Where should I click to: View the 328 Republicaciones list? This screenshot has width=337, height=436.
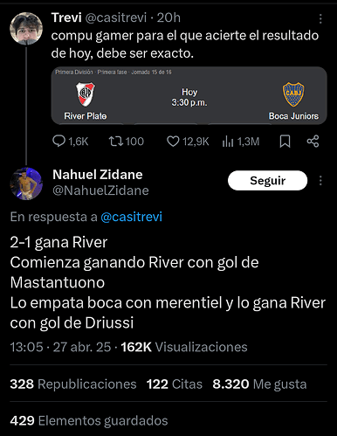click(x=73, y=384)
